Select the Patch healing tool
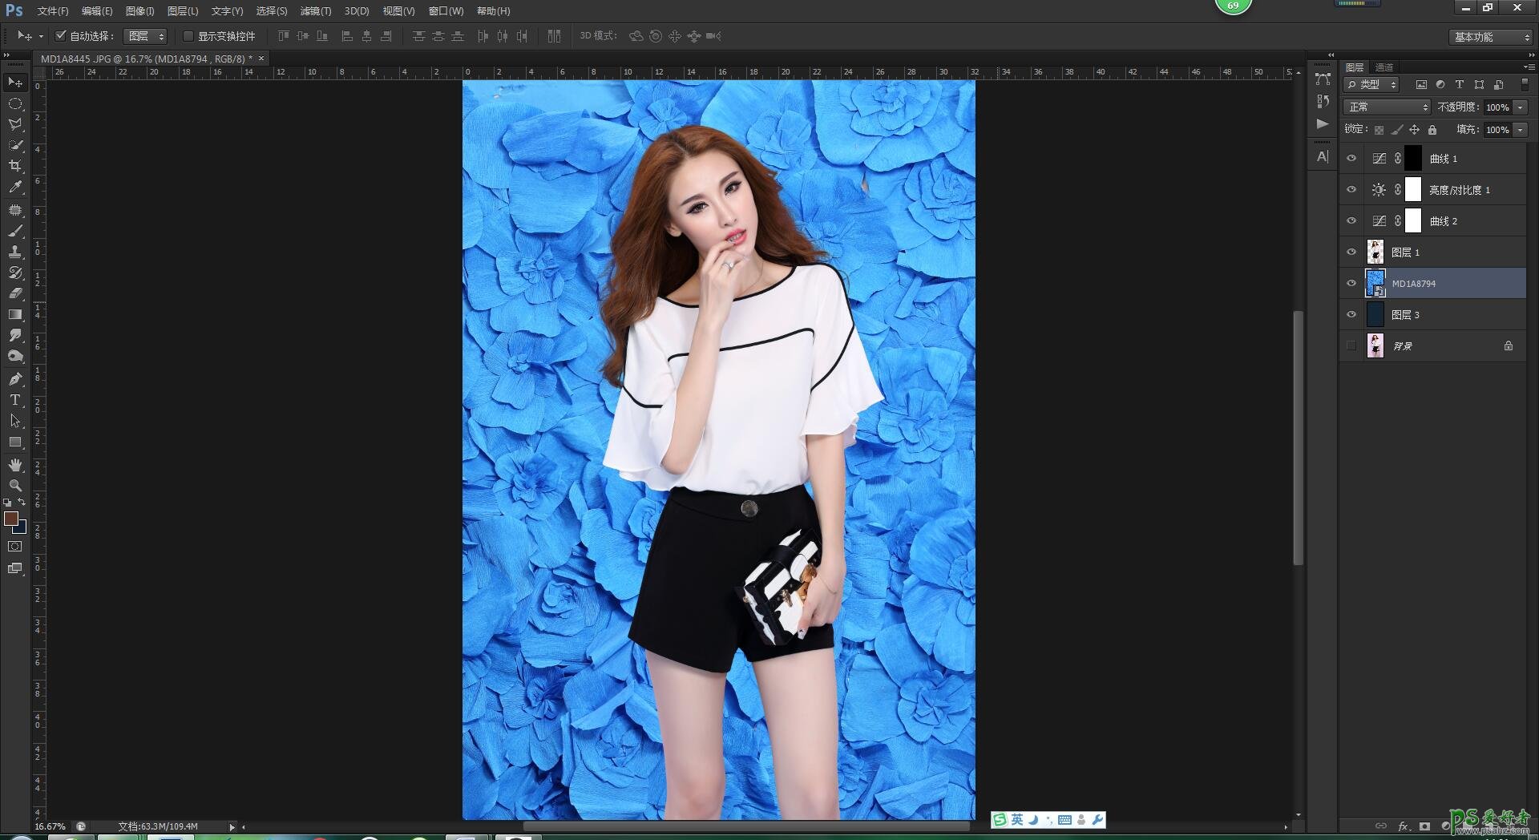Screen dimensions: 1539x840 15,210
